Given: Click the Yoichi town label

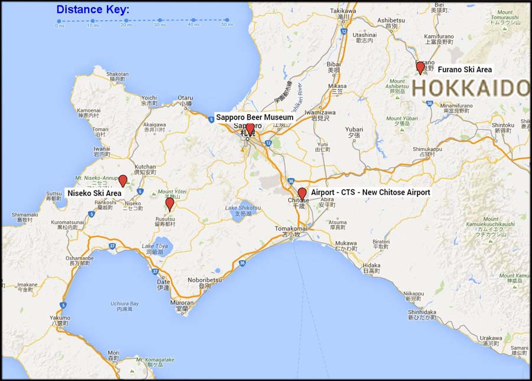Looking at the screenshot, I should tap(150, 100).
